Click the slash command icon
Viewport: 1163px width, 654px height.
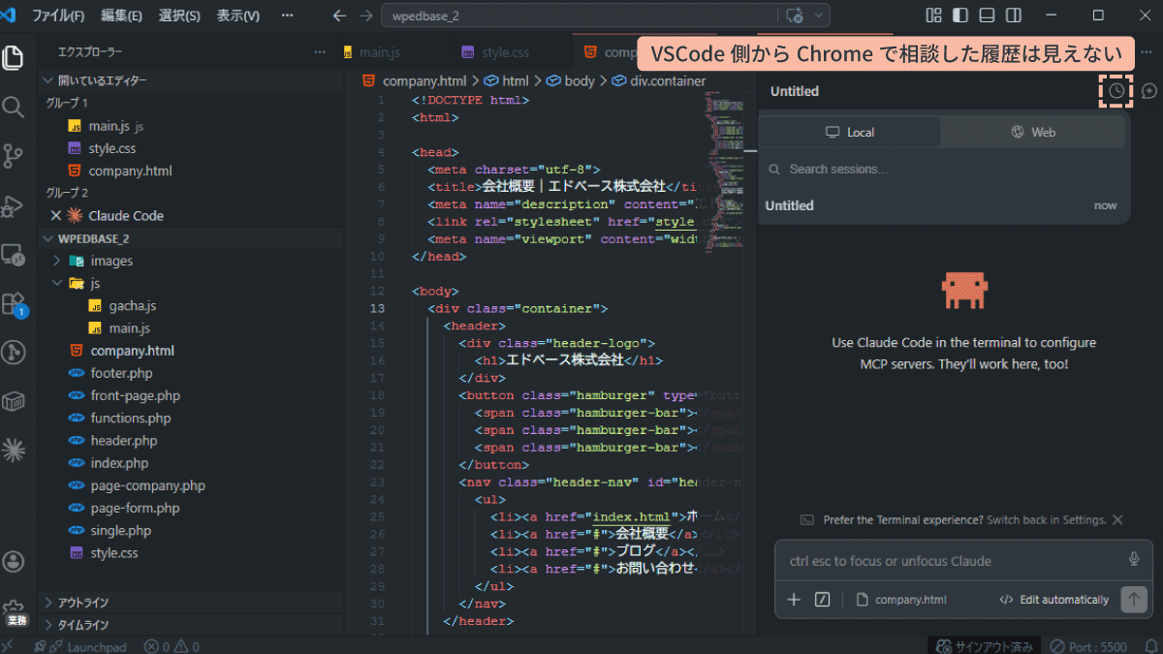pos(823,600)
